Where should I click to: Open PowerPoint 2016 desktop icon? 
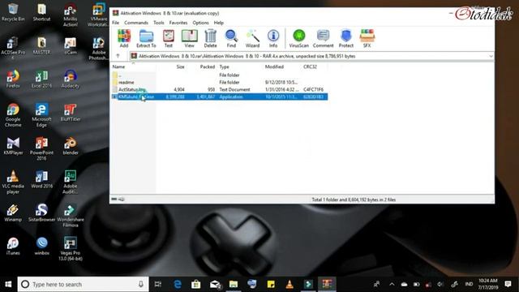pos(41,148)
